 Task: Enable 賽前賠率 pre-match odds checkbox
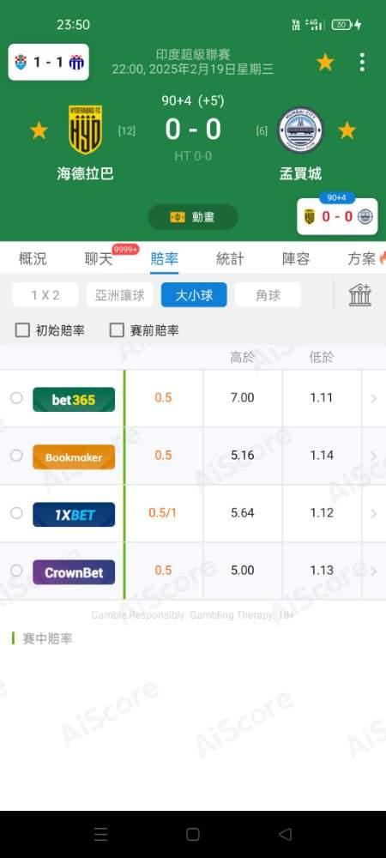(x=117, y=330)
